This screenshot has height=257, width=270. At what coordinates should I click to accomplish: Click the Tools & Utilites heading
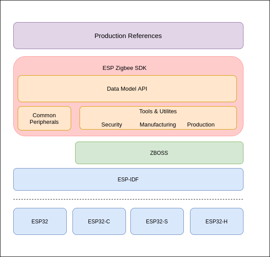click(158, 111)
